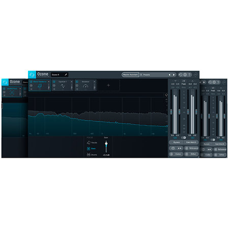Solo the Equalizer 1 module
This screenshot has width=229, height=229.
pos(54,85)
